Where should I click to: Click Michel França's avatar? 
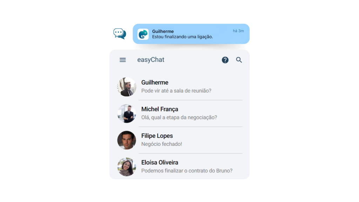click(127, 114)
